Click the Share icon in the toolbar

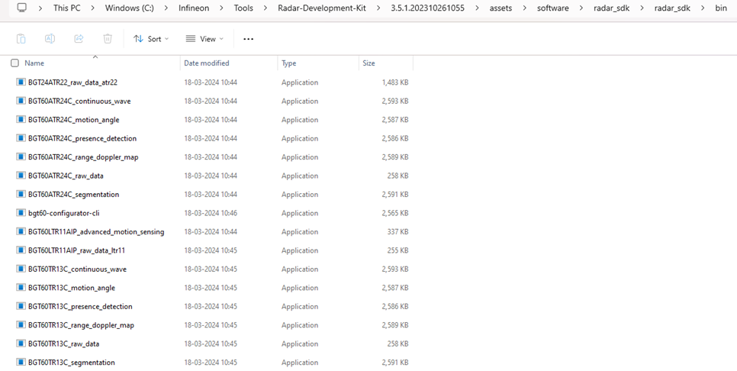coord(79,39)
